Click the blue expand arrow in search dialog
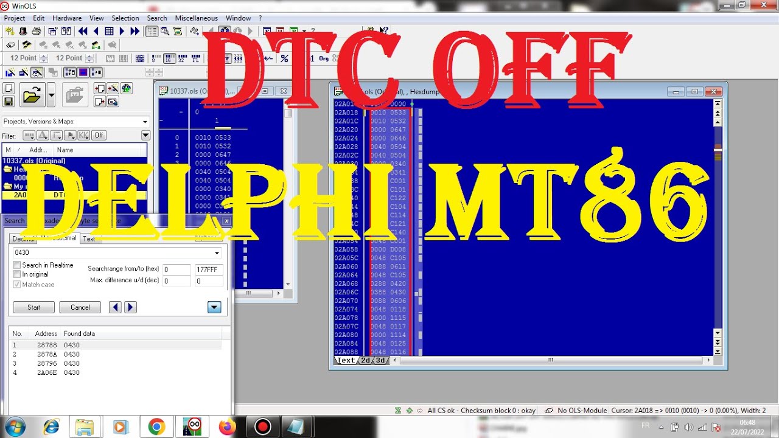The width and height of the screenshot is (779, 438). (214, 307)
